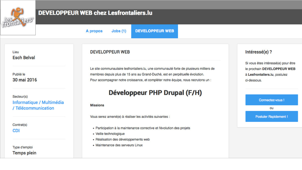Click the Veille technologique bullet
This screenshot has height=170, width=302.
click(110, 134)
